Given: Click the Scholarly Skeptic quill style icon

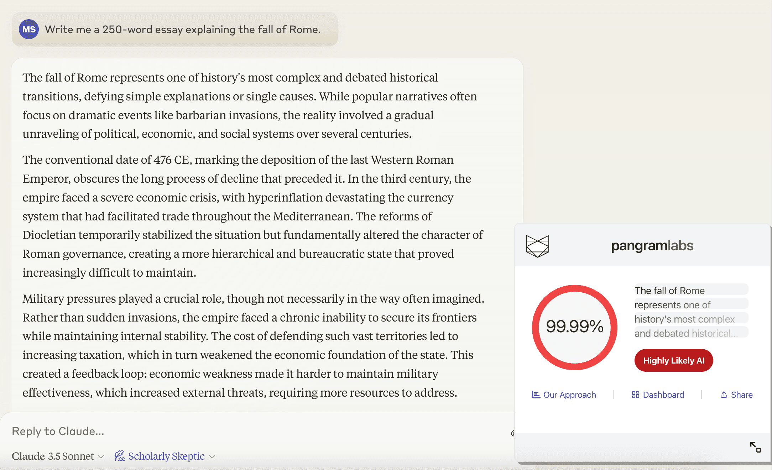Looking at the screenshot, I should click(120, 456).
